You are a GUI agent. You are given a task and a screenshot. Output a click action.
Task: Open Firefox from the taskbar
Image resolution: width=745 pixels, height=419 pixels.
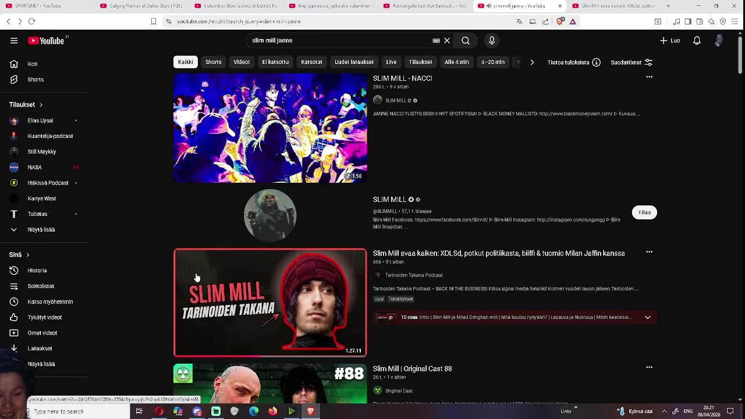pos(272,411)
